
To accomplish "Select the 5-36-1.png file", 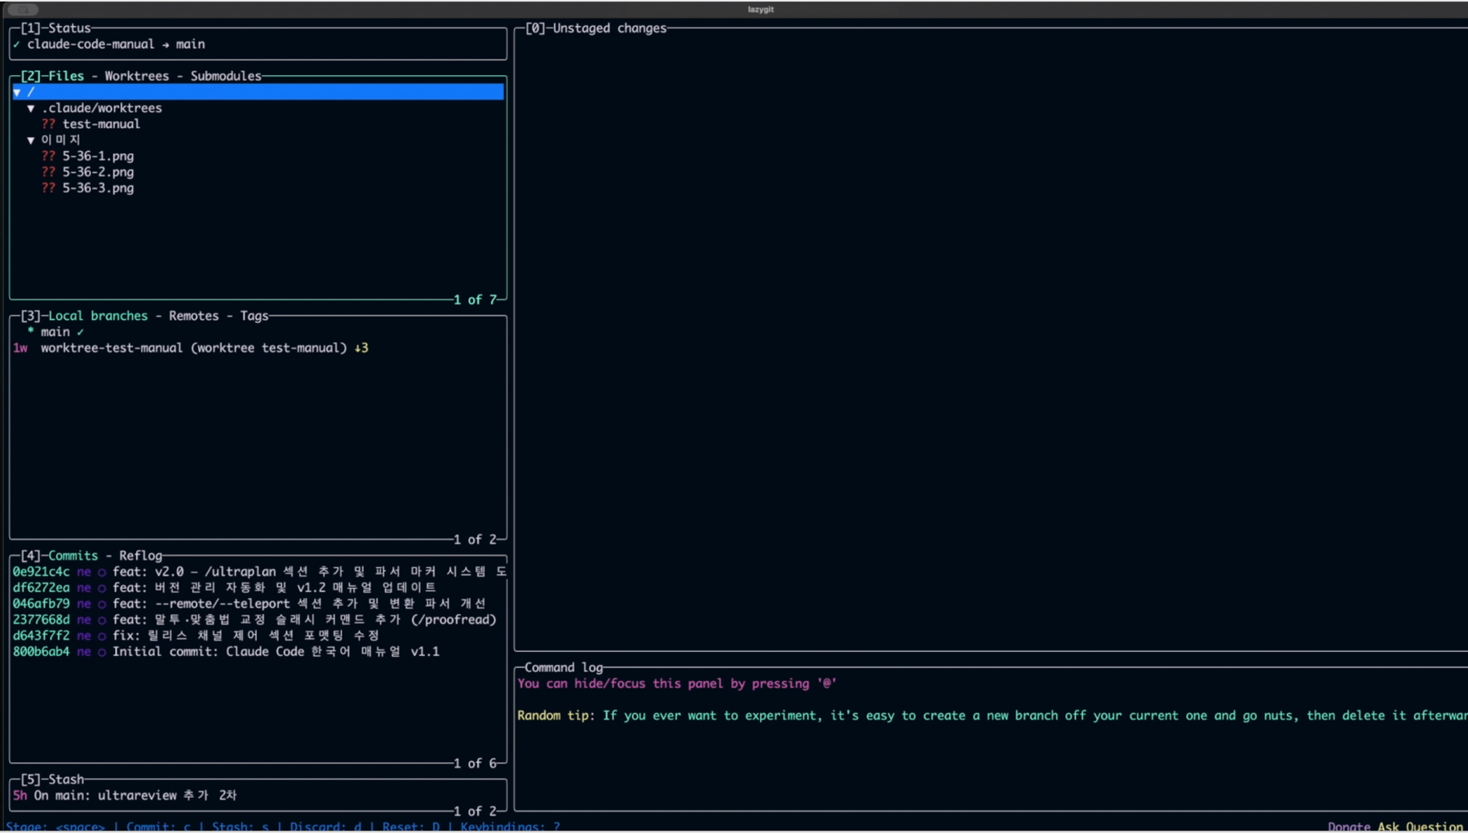I will (98, 156).
